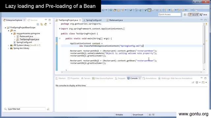Open the Snippets view tab
The height and width of the screenshot is (118, 211).
tap(120, 78)
